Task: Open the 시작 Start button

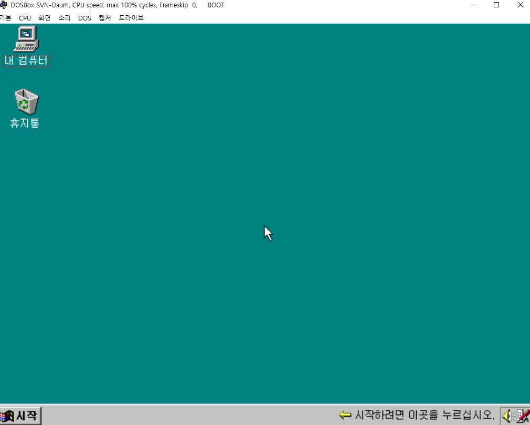Action: (20, 416)
